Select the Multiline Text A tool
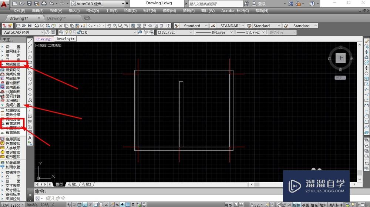Image resolution: width=370 pixels, height=207 pixels. click(30, 138)
